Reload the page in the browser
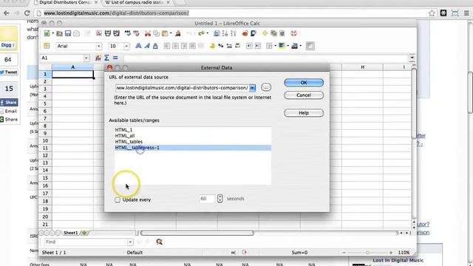Viewport: 473px width, 266px height. click(27, 13)
